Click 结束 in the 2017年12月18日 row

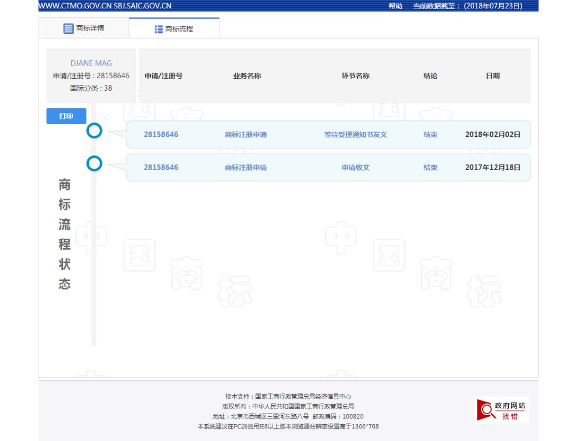[430, 167]
